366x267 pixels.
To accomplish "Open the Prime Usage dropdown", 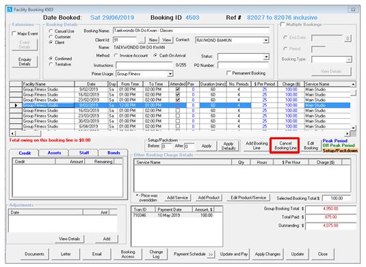I will (x=170, y=74).
